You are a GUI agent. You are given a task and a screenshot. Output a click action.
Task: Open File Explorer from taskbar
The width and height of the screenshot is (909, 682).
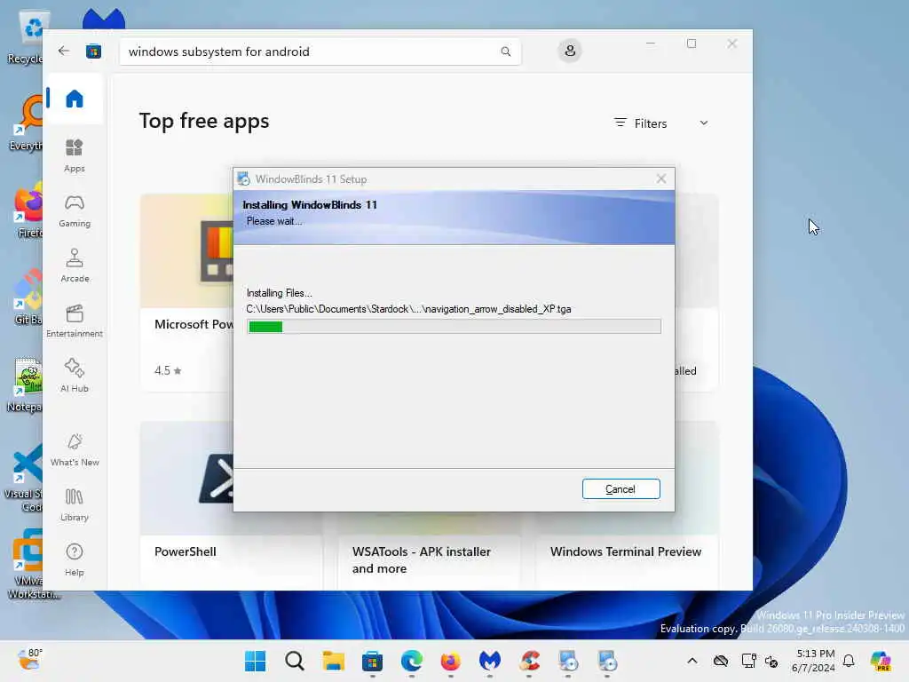coord(334,661)
